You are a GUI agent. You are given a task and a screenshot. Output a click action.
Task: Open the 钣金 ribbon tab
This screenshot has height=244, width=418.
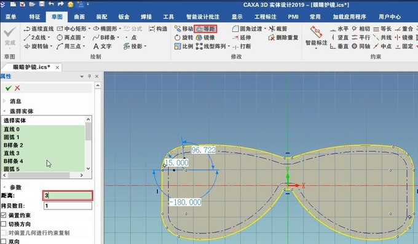pos(124,17)
